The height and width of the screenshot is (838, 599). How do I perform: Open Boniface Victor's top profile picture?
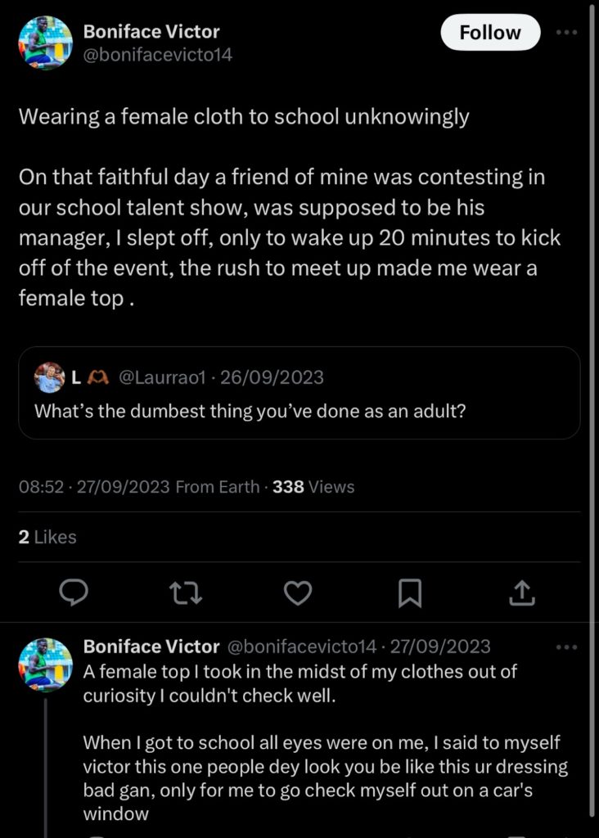tap(46, 43)
